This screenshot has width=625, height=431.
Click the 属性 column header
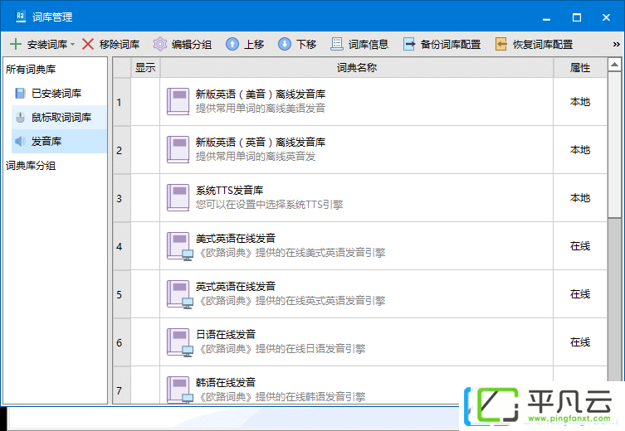pyautogui.click(x=580, y=68)
